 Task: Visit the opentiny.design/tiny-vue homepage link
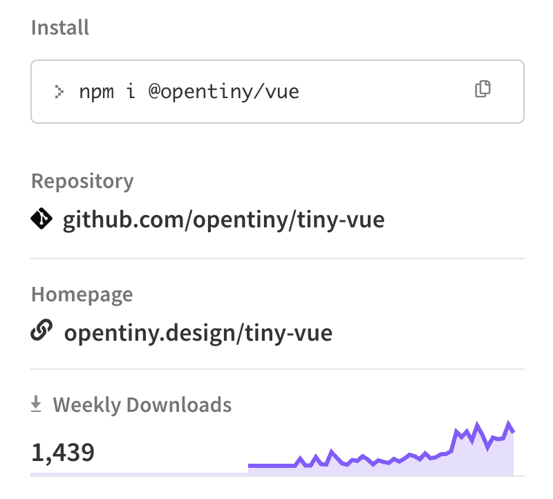tap(198, 332)
